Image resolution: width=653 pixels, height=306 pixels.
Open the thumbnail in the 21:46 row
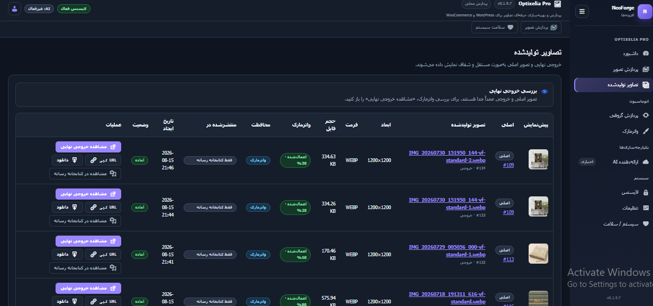tap(538, 159)
